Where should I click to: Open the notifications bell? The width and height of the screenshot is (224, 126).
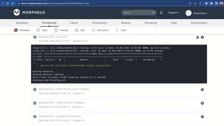161,13
